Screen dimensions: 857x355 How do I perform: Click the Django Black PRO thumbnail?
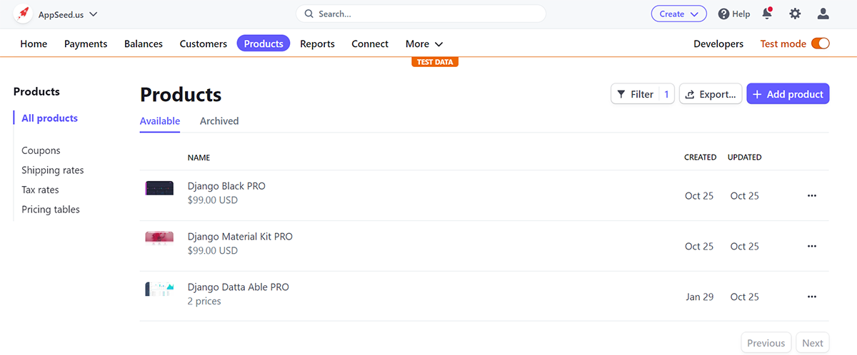point(159,188)
